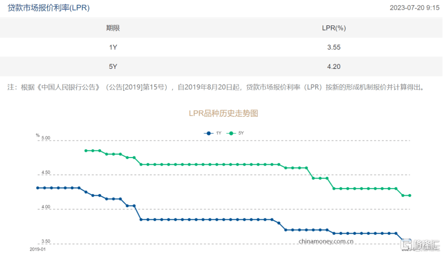443x254 pixels.
Task: Click the chinamoney.com.cn watermark text
Action: (327, 240)
